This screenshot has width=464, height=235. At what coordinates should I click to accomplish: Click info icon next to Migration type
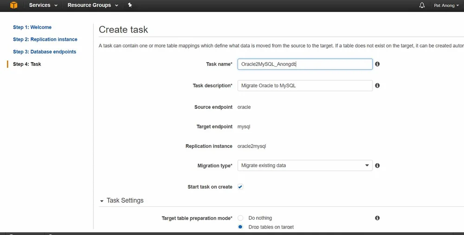tap(377, 165)
